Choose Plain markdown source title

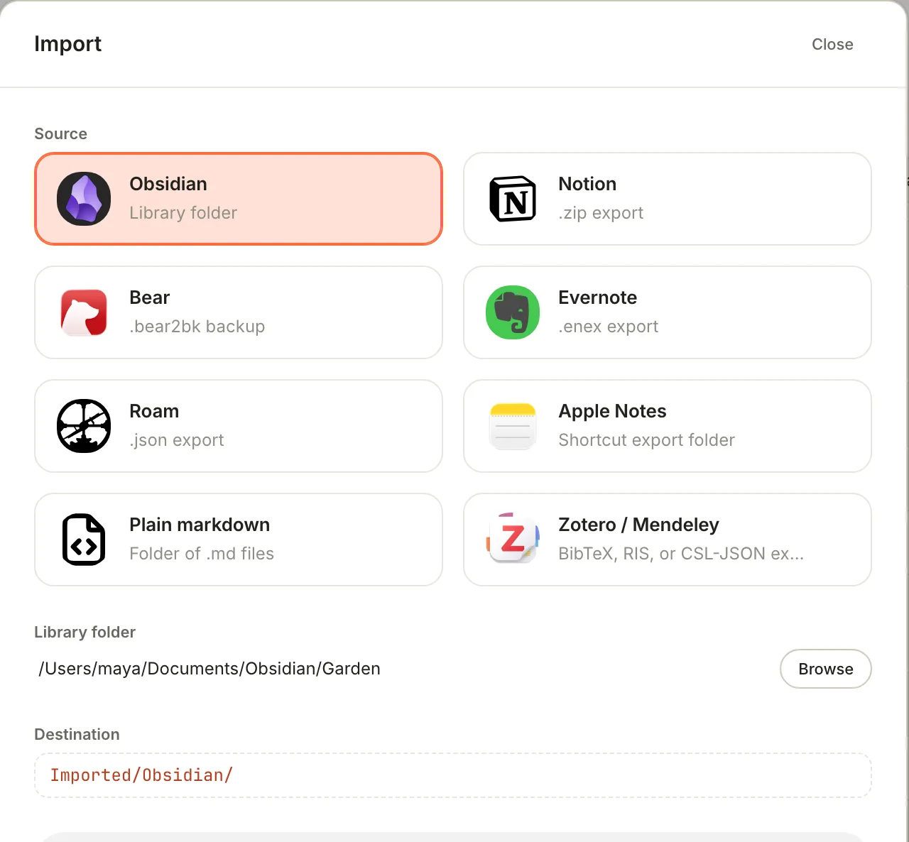pos(200,525)
